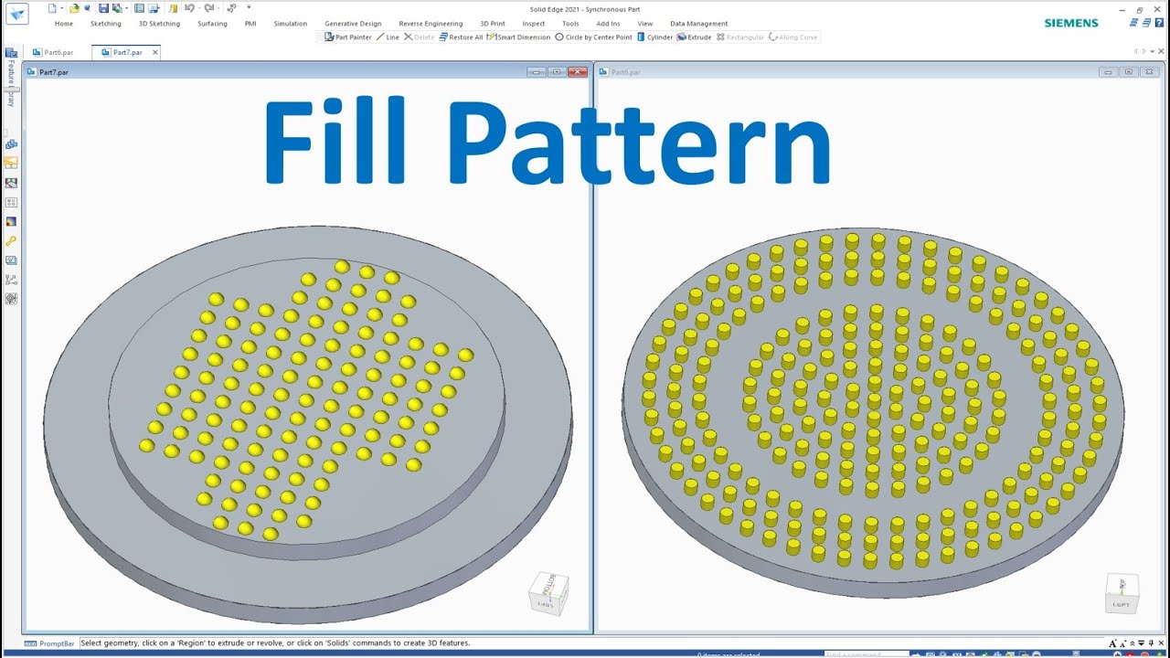Open the Tools ribbon tab
The height and width of the screenshot is (658, 1170).
click(x=570, y=24)
